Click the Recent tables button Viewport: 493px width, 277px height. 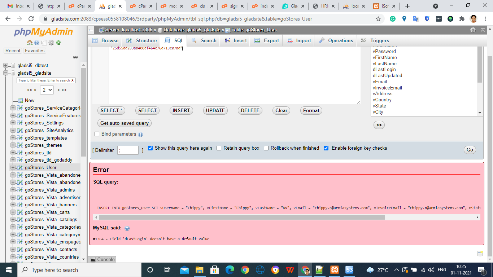13,51
